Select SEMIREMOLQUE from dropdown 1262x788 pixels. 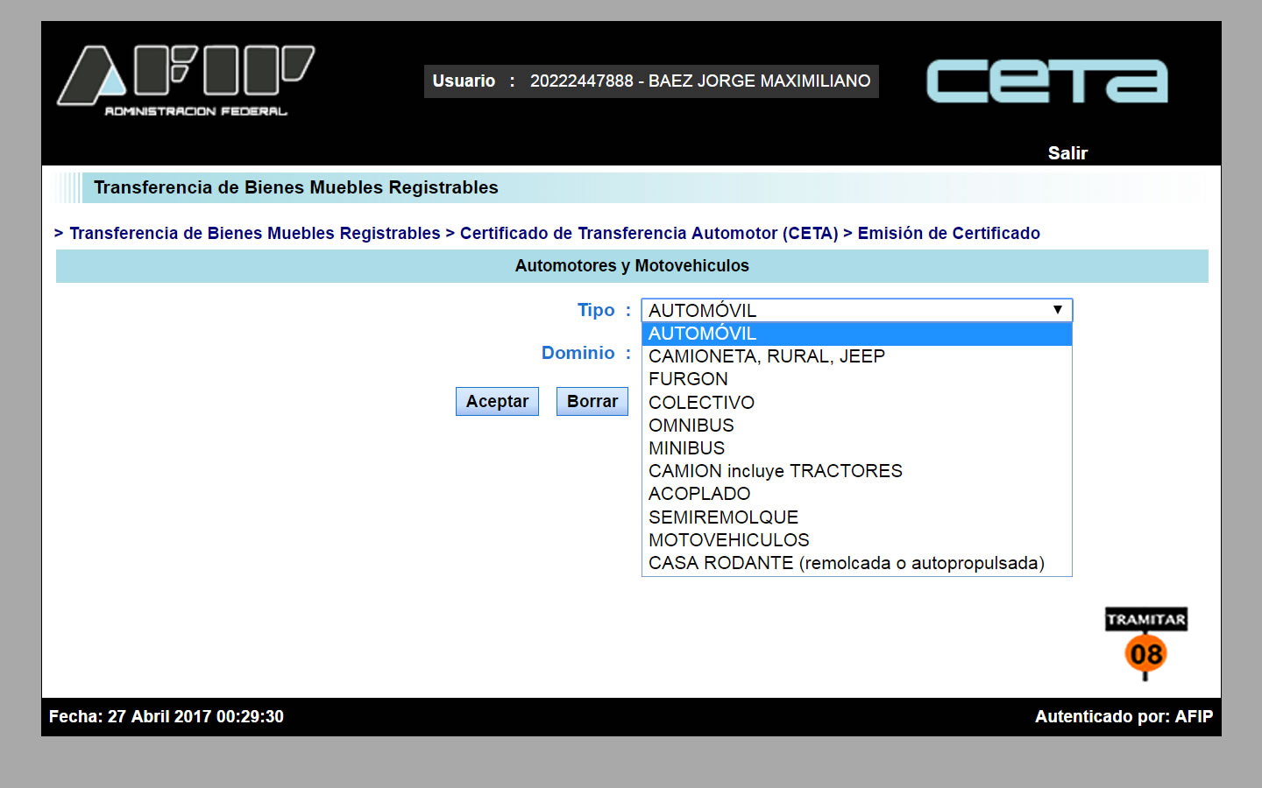(x=857, y=517)
